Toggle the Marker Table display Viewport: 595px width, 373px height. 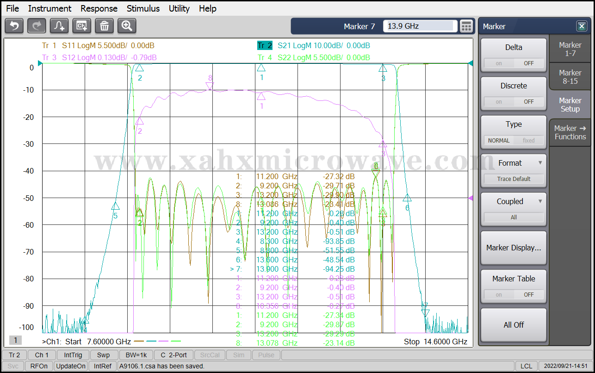point(514,294)
